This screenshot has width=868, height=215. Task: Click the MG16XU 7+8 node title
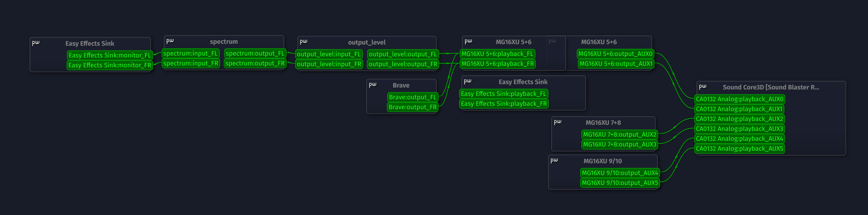tap(603, 123)
